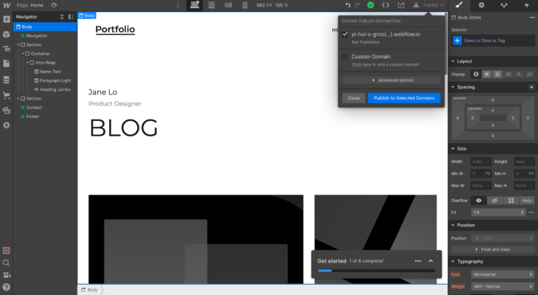
Task: Set overflow to hidden
Action: point(495,201)
